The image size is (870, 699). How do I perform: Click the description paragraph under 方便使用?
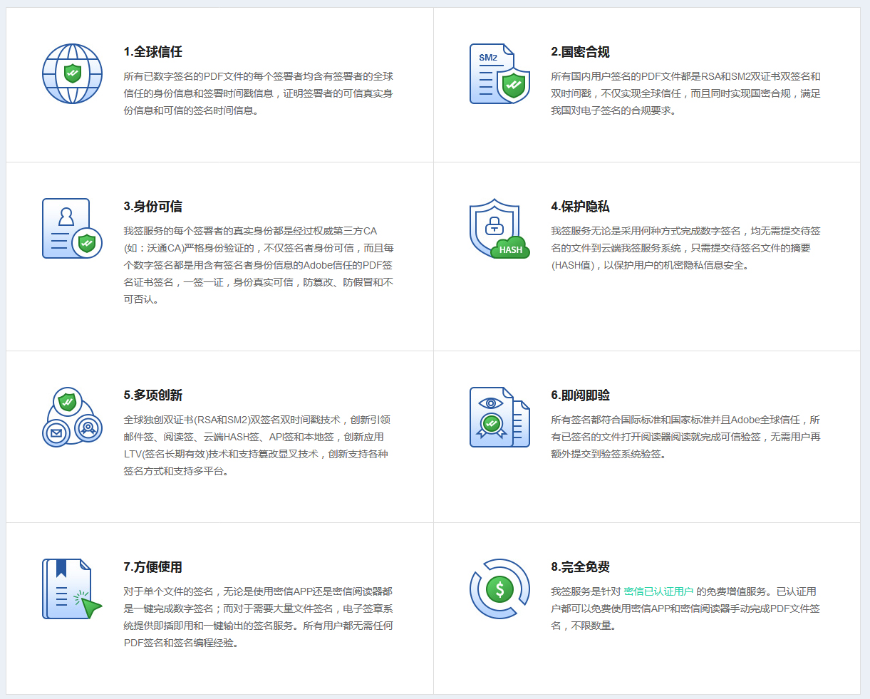[258, 617]
